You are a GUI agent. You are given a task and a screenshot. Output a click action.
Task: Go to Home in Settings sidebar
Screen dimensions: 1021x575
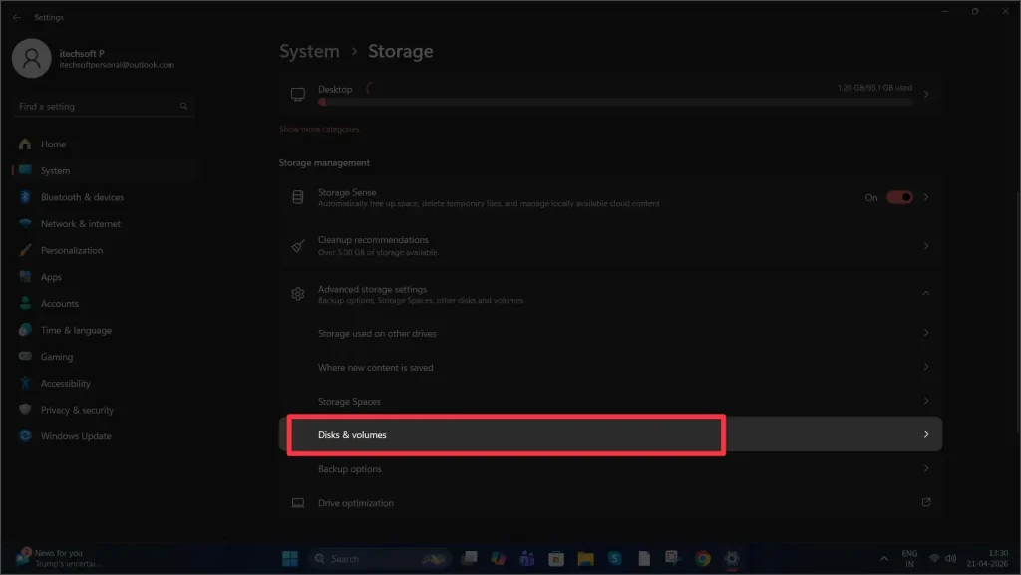point(50,144)
